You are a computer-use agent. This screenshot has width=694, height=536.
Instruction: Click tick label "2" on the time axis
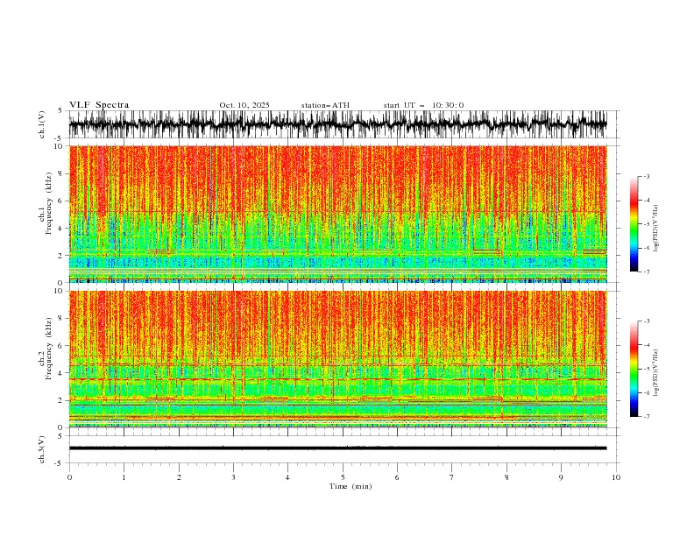point(179,477)
